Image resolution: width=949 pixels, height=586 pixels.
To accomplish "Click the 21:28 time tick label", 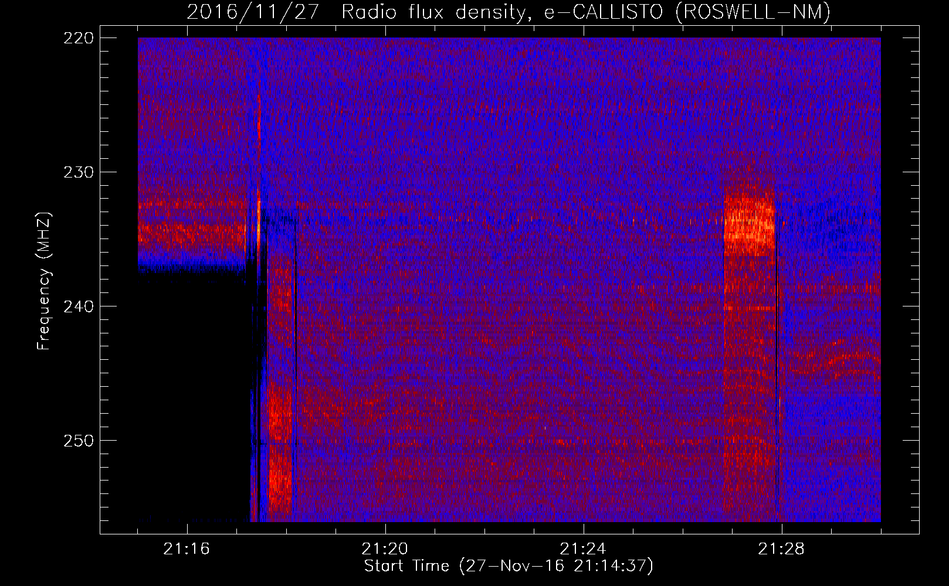I will [x=781, y=549].
